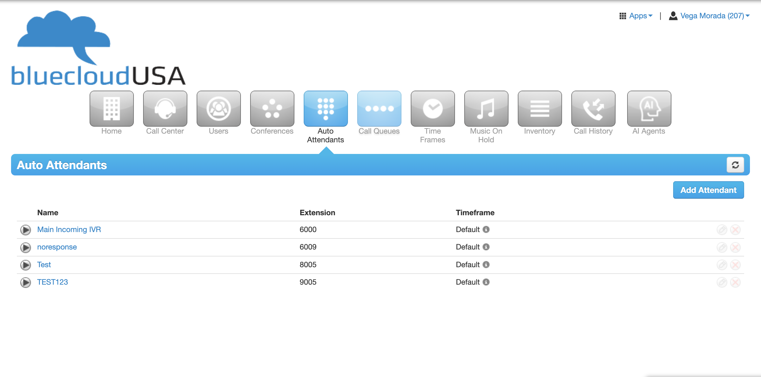
Task: Select the Call Queues icon
Action: pos(379,109)
